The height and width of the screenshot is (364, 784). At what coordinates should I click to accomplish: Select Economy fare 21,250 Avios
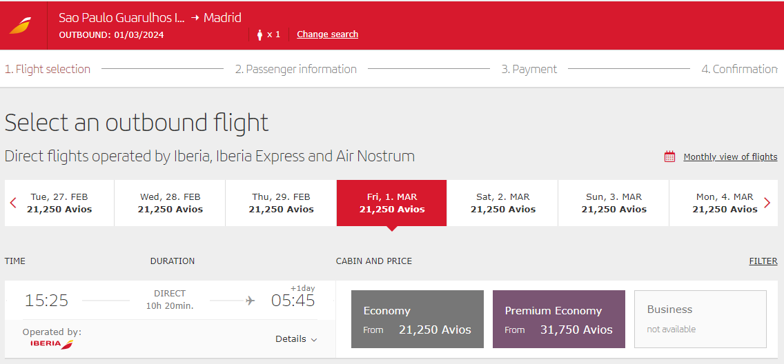click(x=418, y=319)
